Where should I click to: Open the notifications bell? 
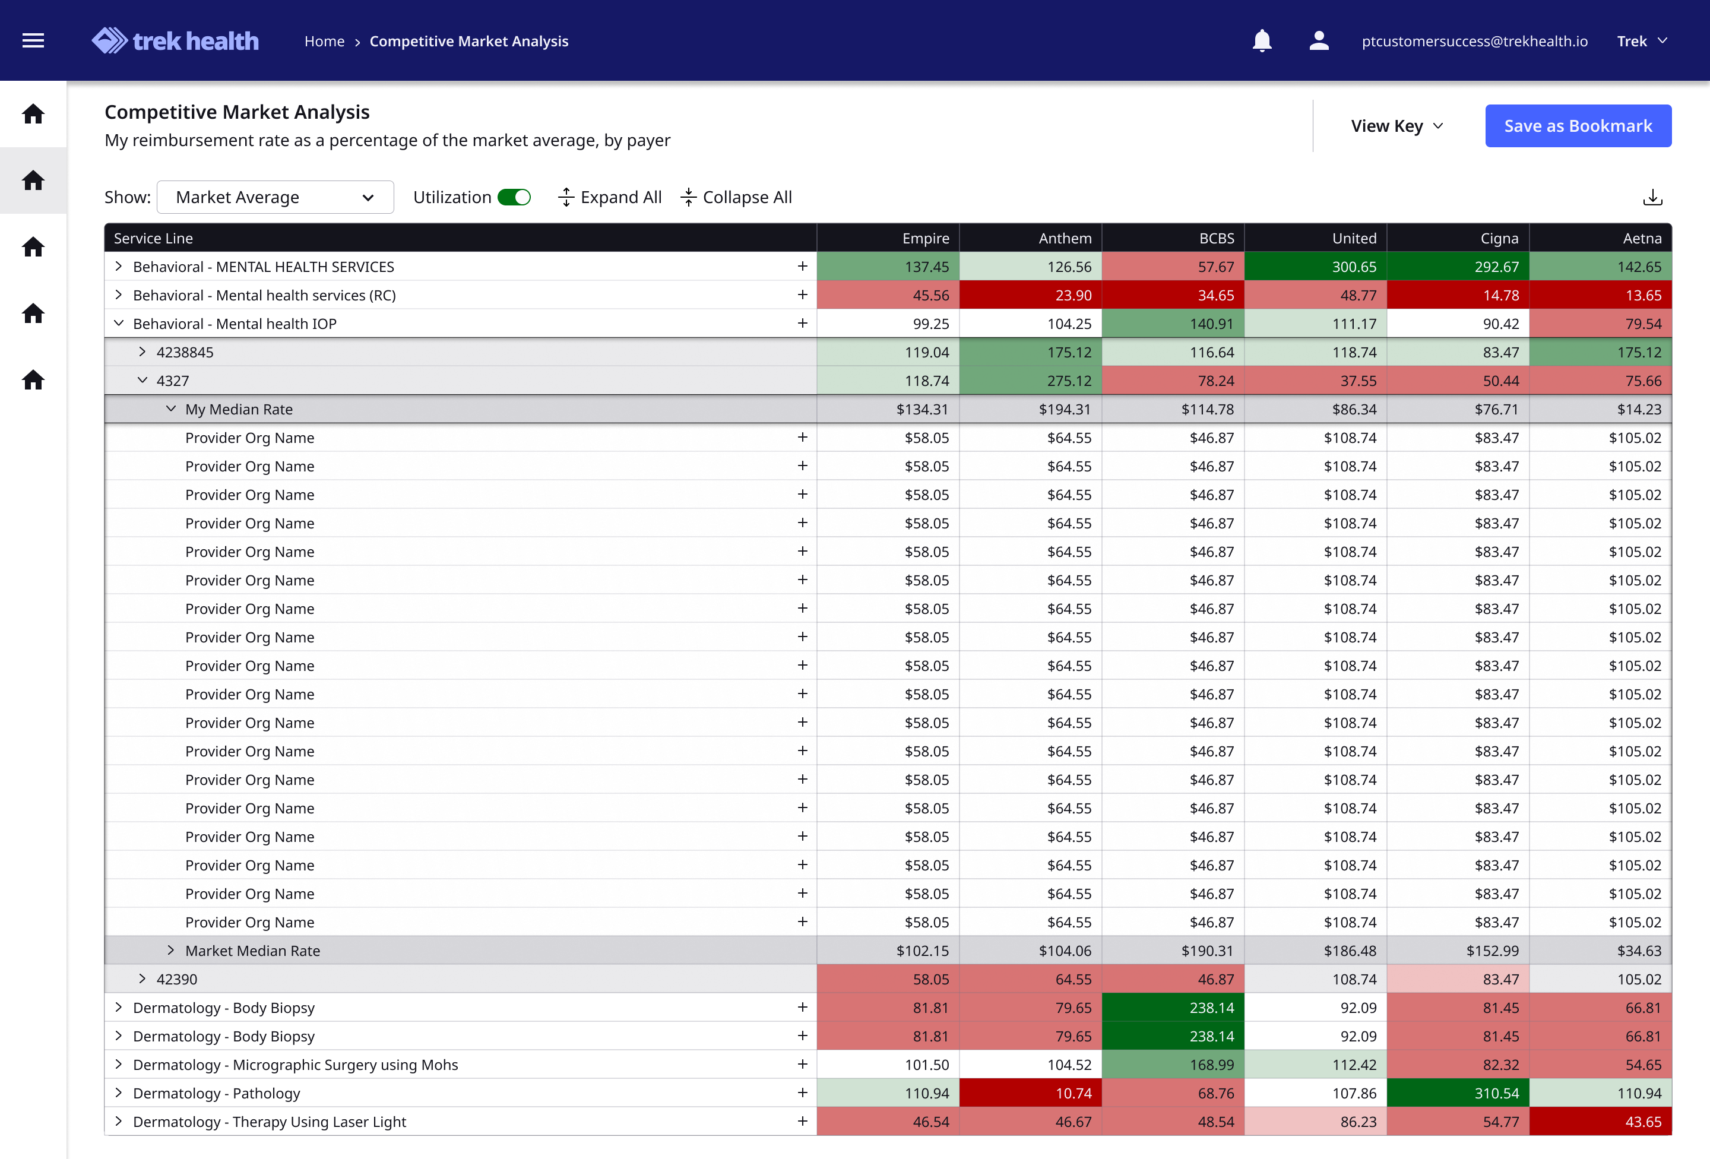[1262, 40]
